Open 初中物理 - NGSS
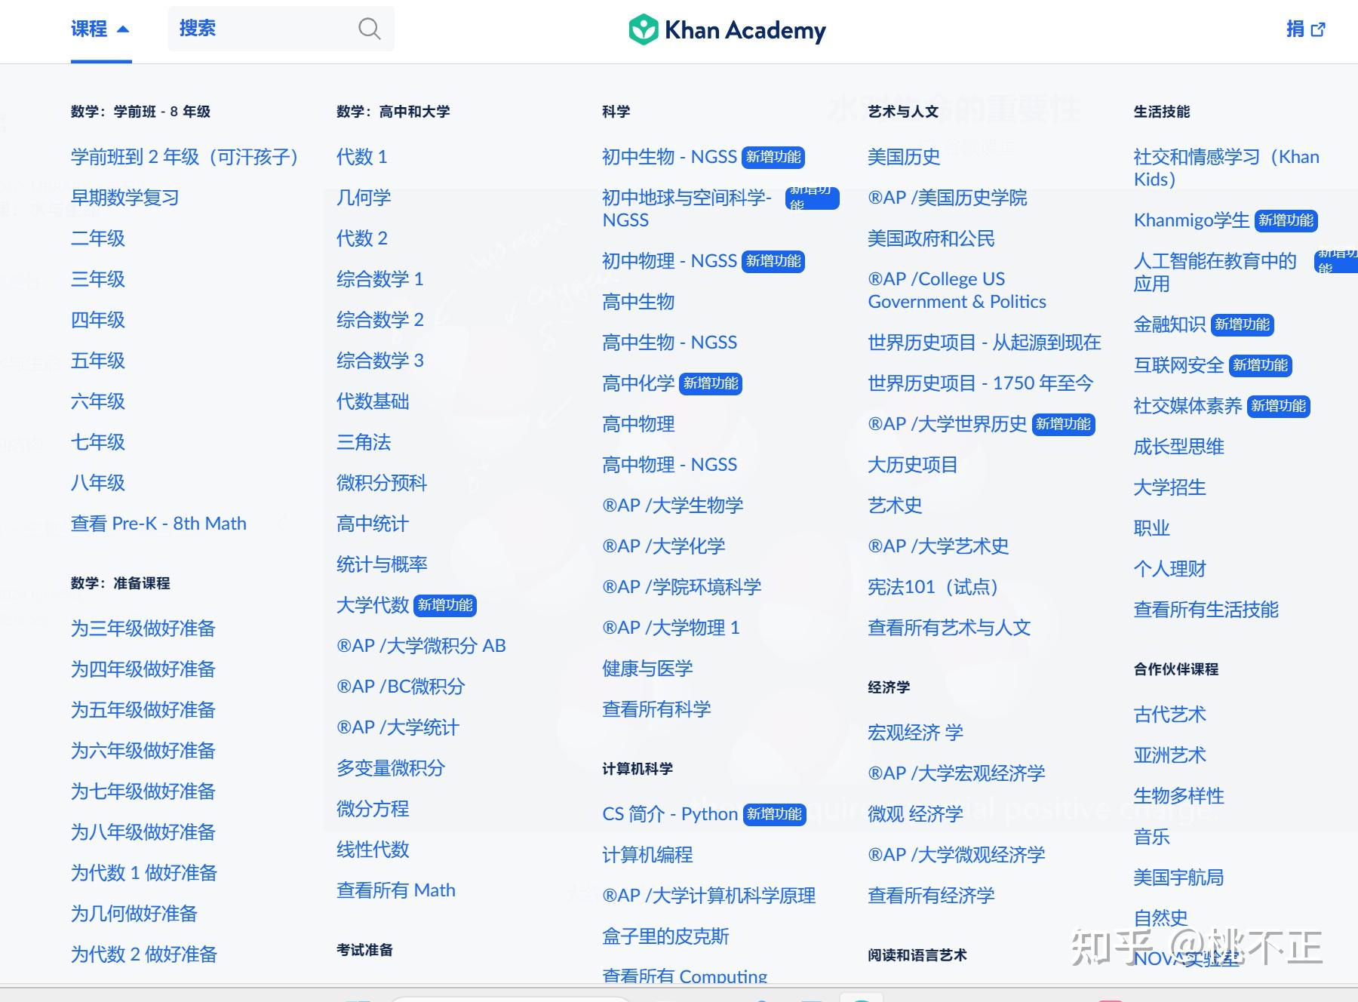 669,261
